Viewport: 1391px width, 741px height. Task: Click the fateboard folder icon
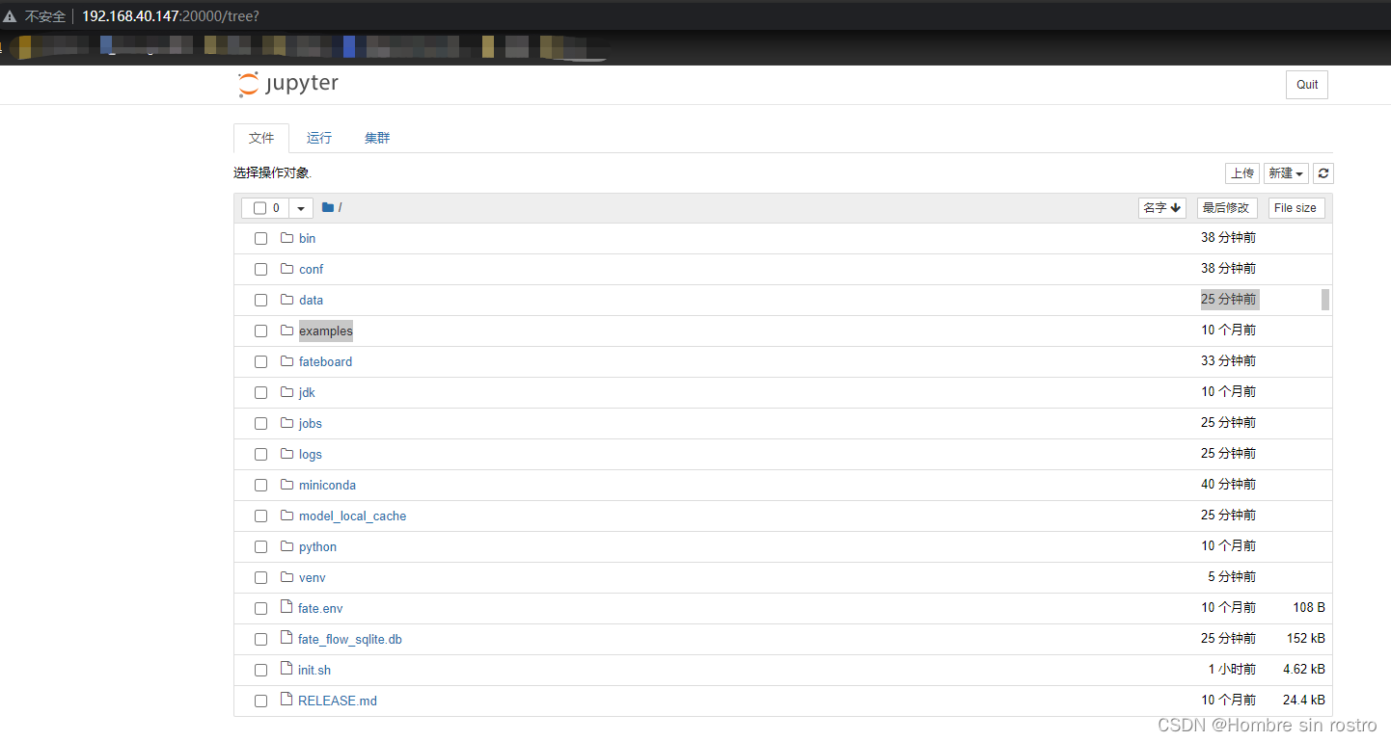click(286, 360)
